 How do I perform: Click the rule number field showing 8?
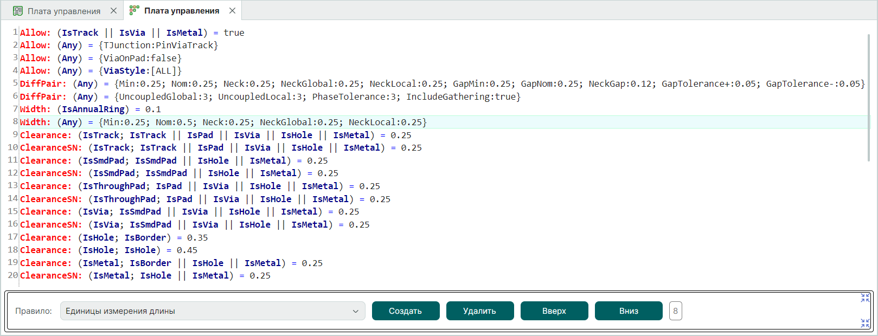[675, 311]
